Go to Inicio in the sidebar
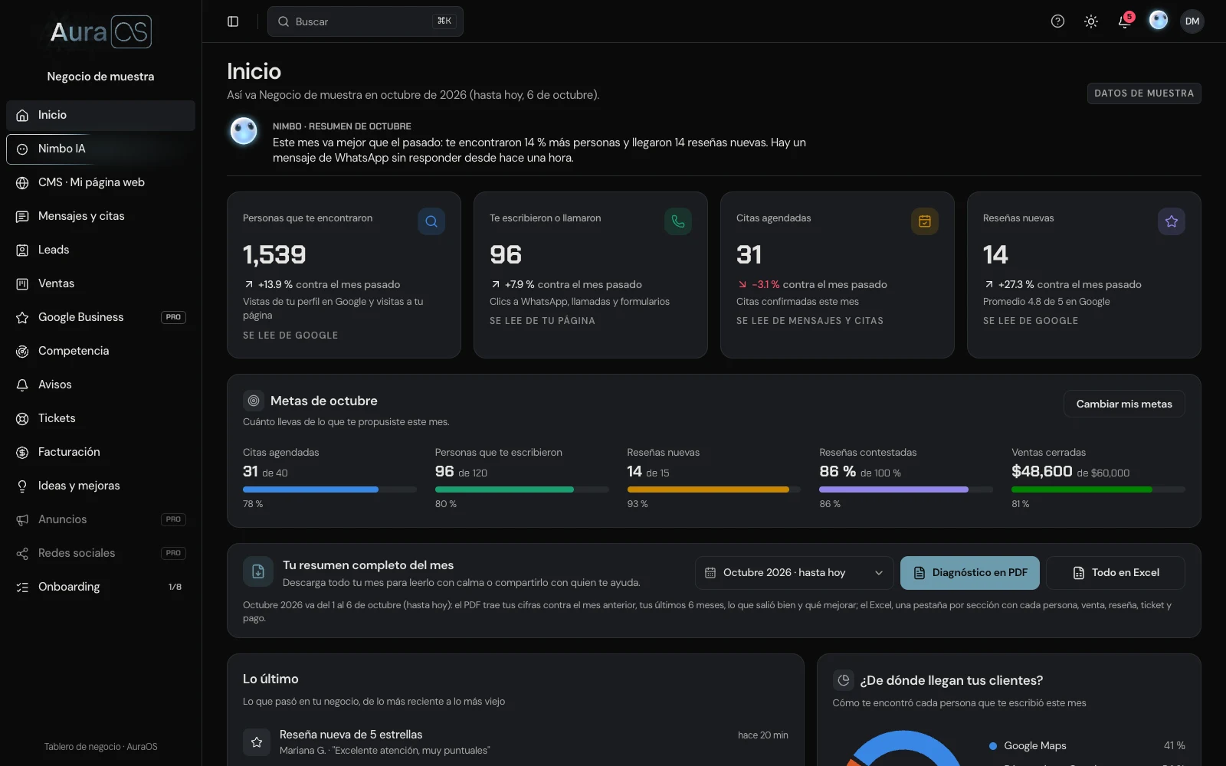This screenshot has height=766, width=1226. pyautogui.click(x=100, y=115)
